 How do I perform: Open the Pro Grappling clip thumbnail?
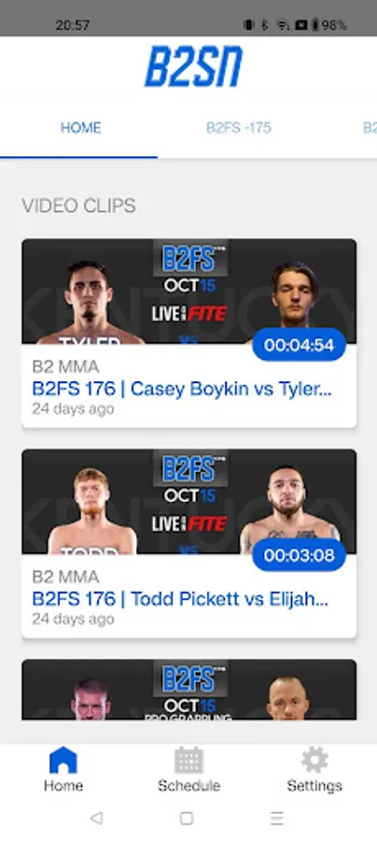189,690
